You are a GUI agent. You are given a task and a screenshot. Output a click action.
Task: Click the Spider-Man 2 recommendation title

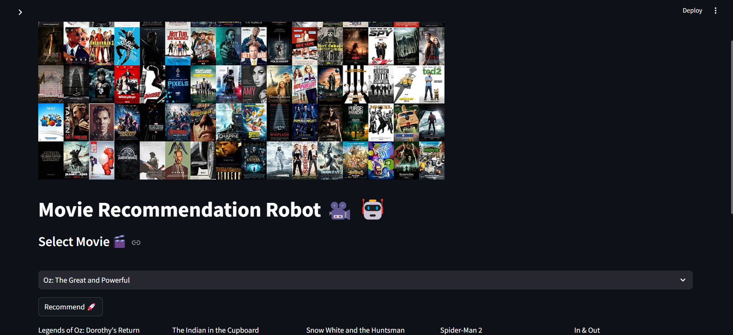pyautogui.click(x=461, y=330)
